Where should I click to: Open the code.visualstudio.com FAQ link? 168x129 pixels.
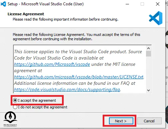coord(67,89)
